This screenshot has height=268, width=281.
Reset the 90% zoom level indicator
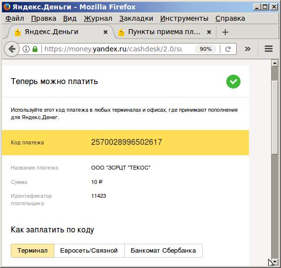pyautogui.click(x=206, y=49)
